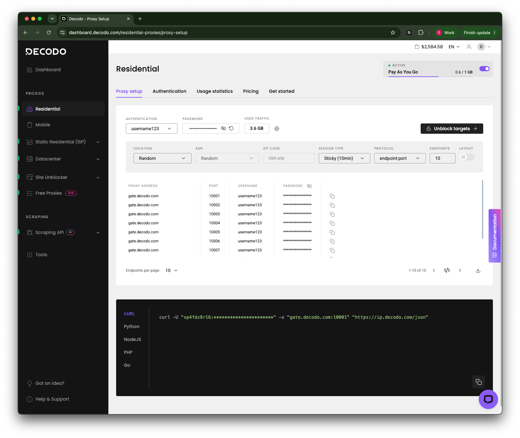The image size is (520, 438).
Task: Open browser extensions puzzle icon
Action: tap(421, 33)
